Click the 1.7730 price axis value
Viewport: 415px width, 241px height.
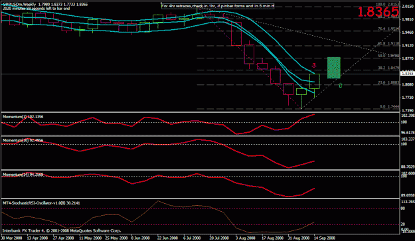click(x=408, y=98)
